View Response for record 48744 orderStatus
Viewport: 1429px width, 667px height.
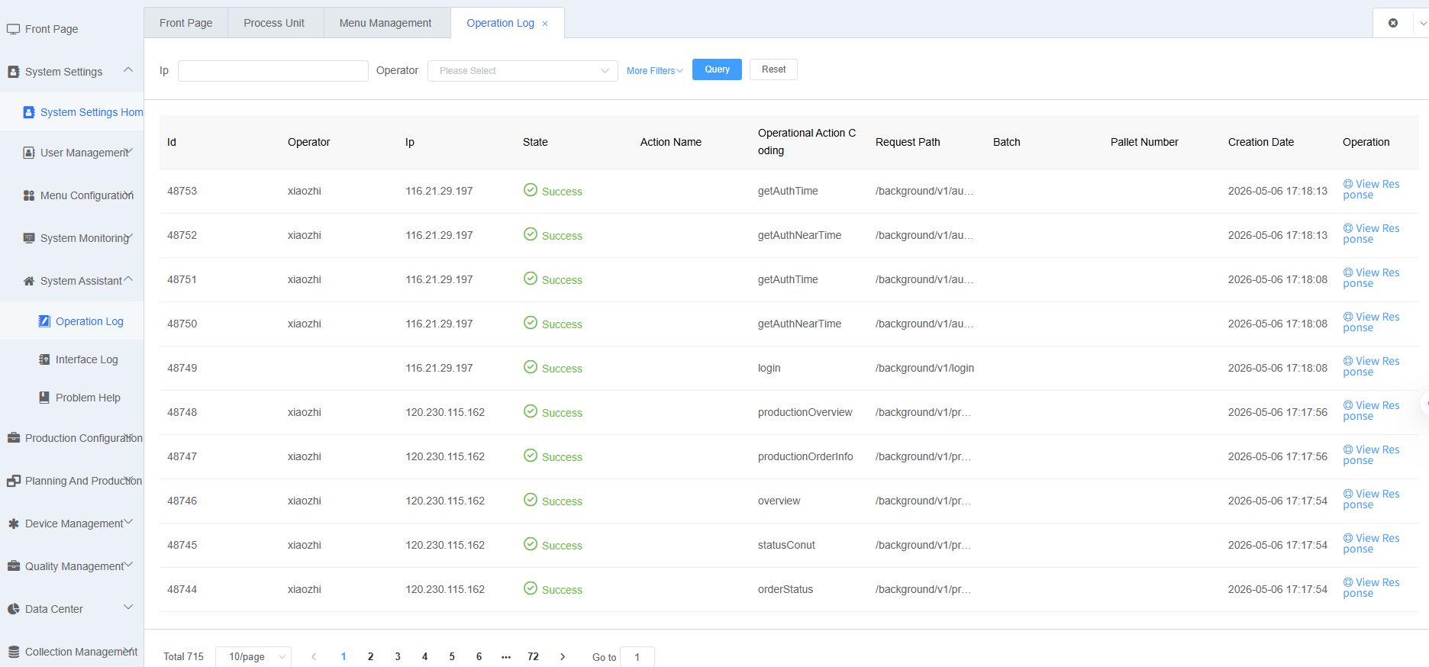click(x=1371, y=588)
